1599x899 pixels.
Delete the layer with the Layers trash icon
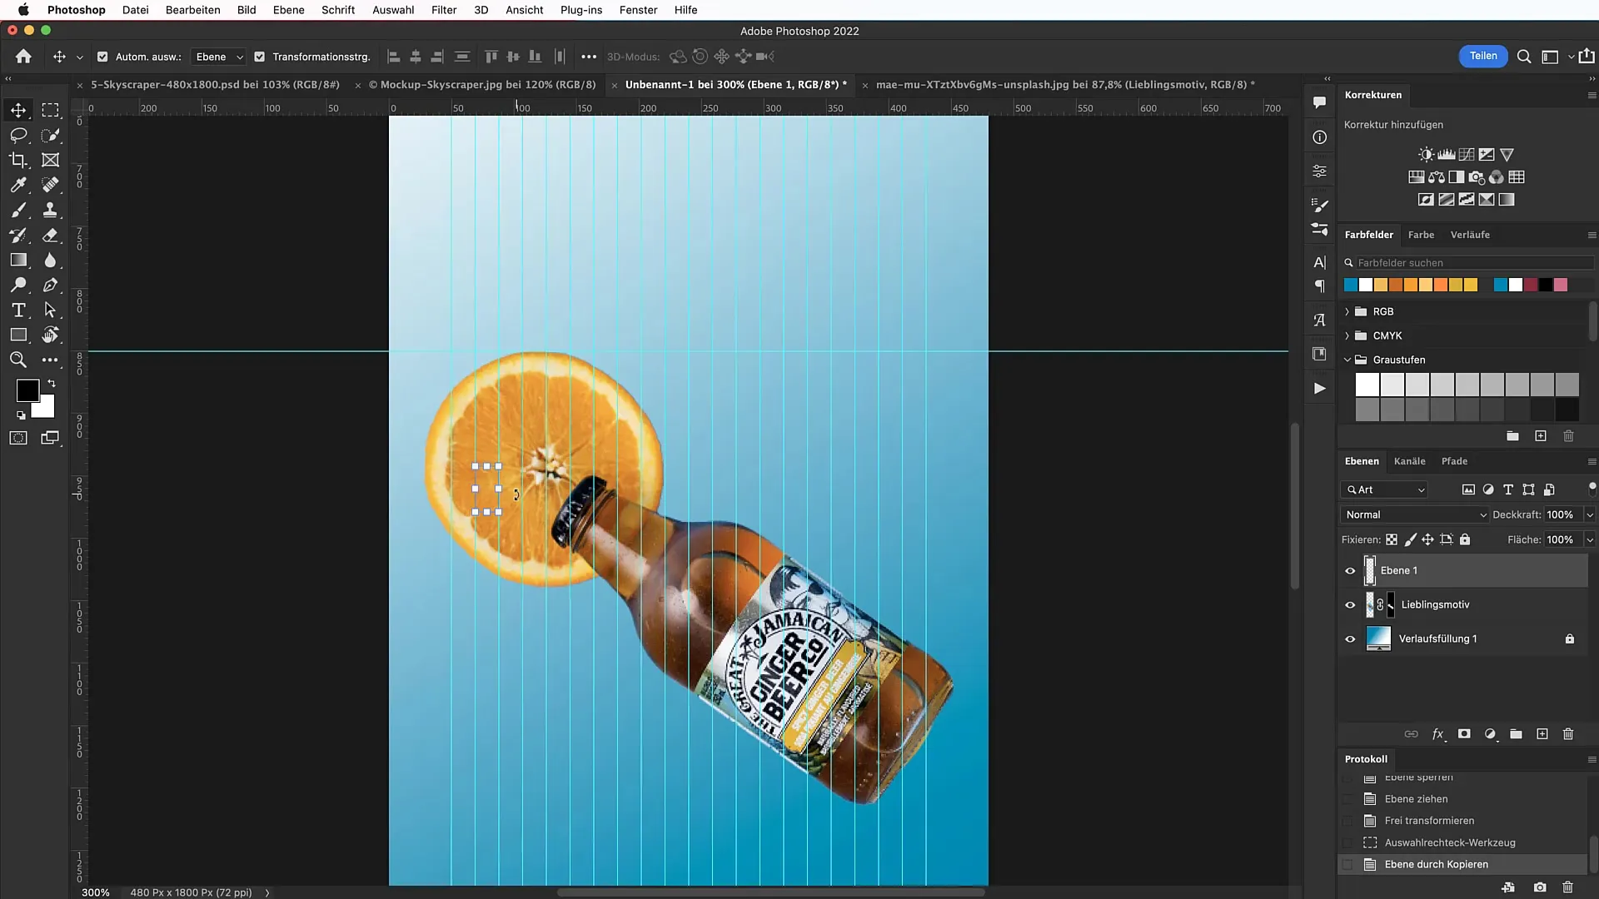(x=1568, y=734)
